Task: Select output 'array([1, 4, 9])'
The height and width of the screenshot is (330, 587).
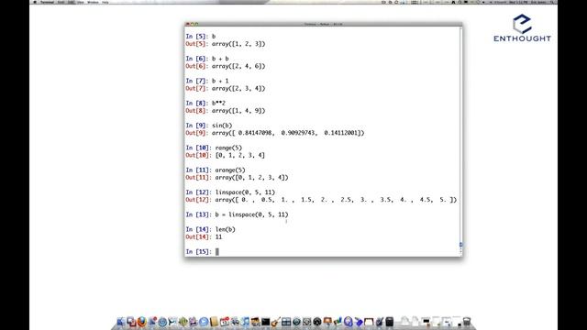Action: [x=238, y=110]
